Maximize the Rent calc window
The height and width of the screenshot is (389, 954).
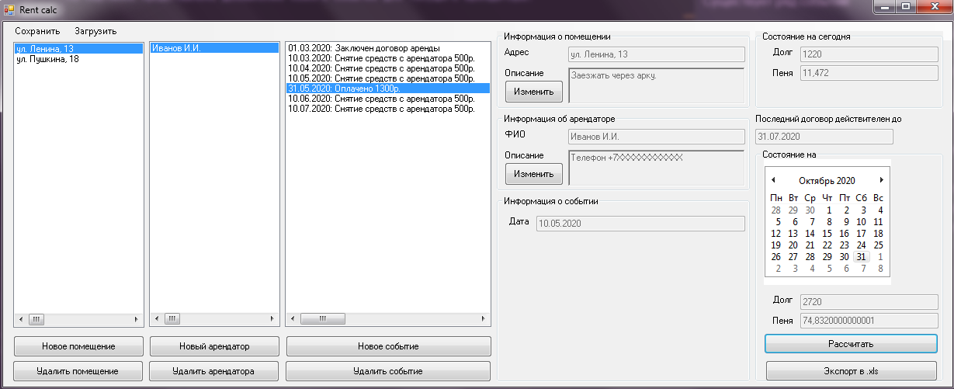pos(905,7)
